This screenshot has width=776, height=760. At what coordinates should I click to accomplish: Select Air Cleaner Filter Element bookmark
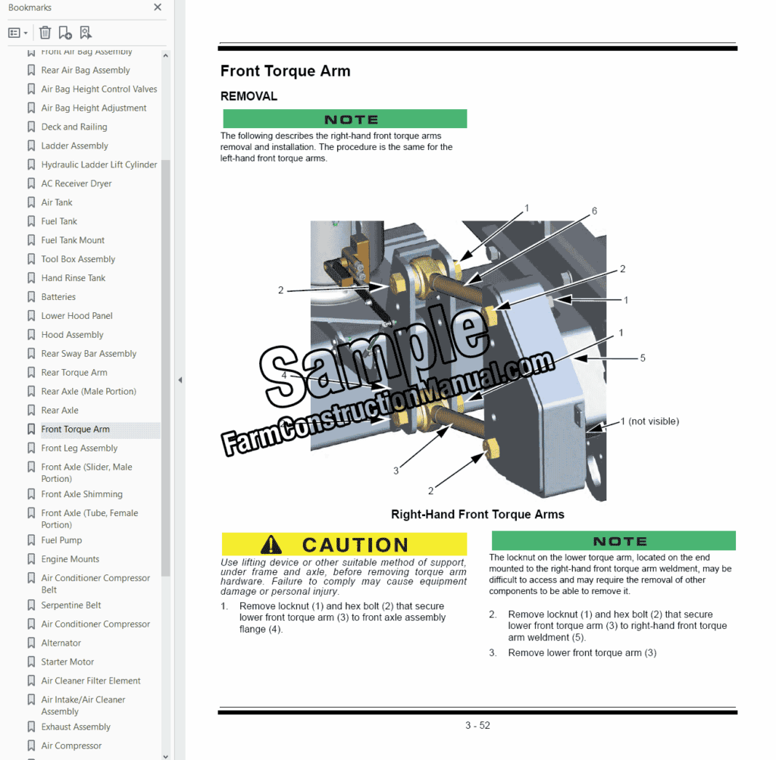91,681
